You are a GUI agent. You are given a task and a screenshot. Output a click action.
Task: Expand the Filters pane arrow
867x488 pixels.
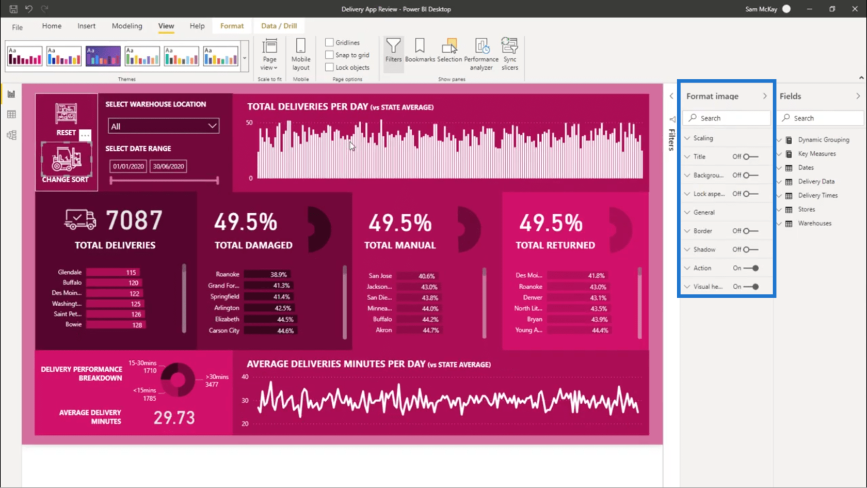pos(671,96)
